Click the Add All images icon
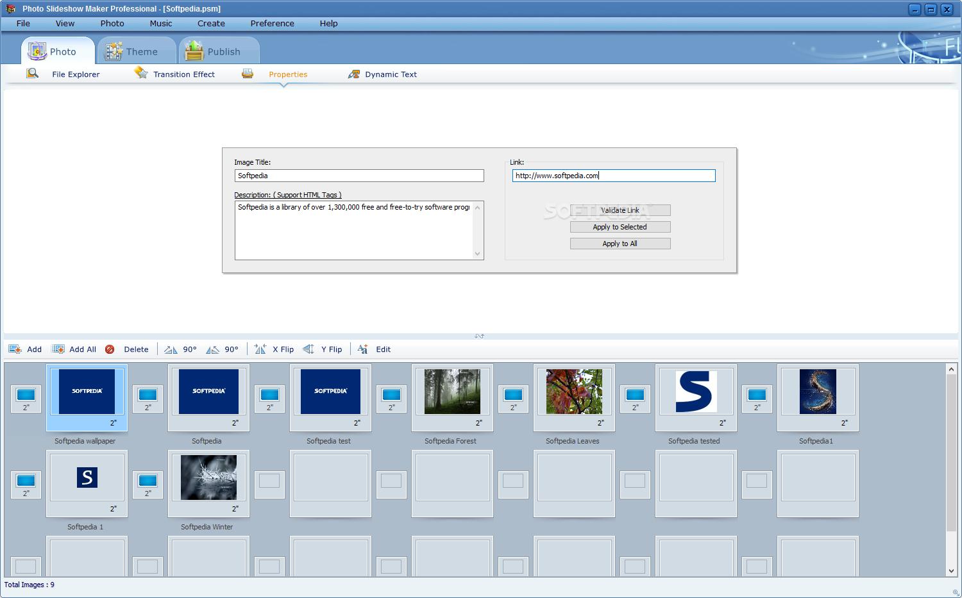This screenshot has height=598, width=962. tap(58, 349)
